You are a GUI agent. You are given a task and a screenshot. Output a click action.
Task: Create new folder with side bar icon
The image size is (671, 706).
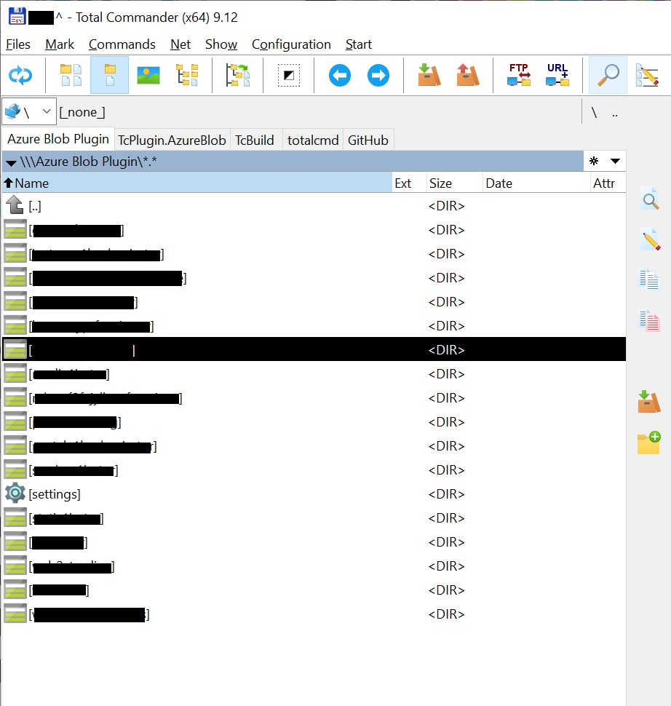point(649,443)
